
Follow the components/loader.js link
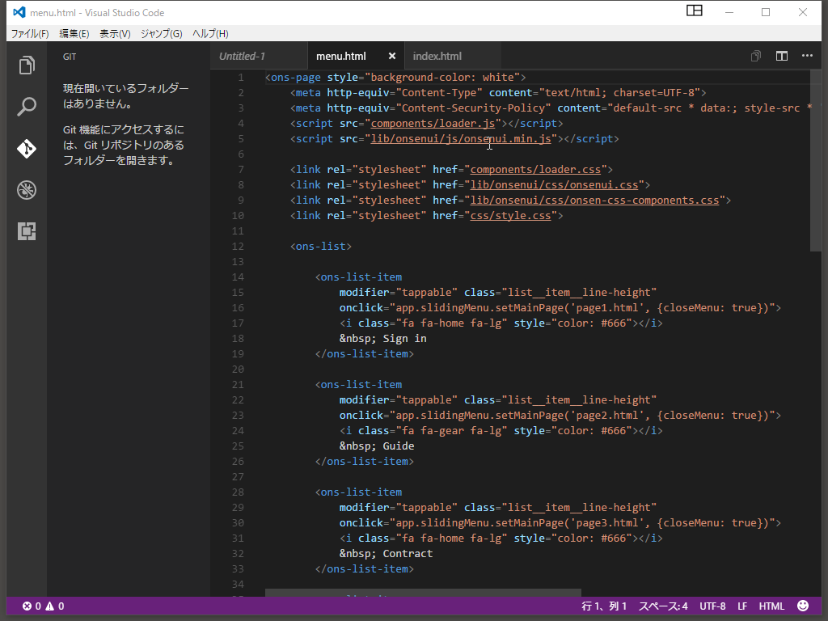pos(433,124)
